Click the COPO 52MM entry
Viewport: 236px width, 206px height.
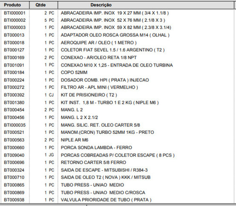(74, 73)
